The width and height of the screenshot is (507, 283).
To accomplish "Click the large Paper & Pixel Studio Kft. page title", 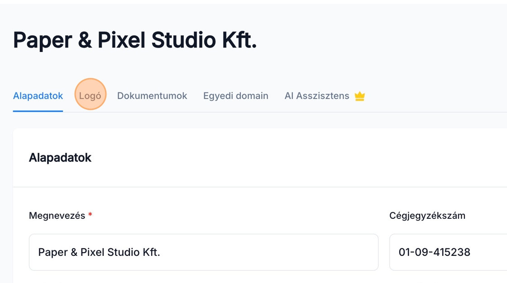I will [135, 40].
